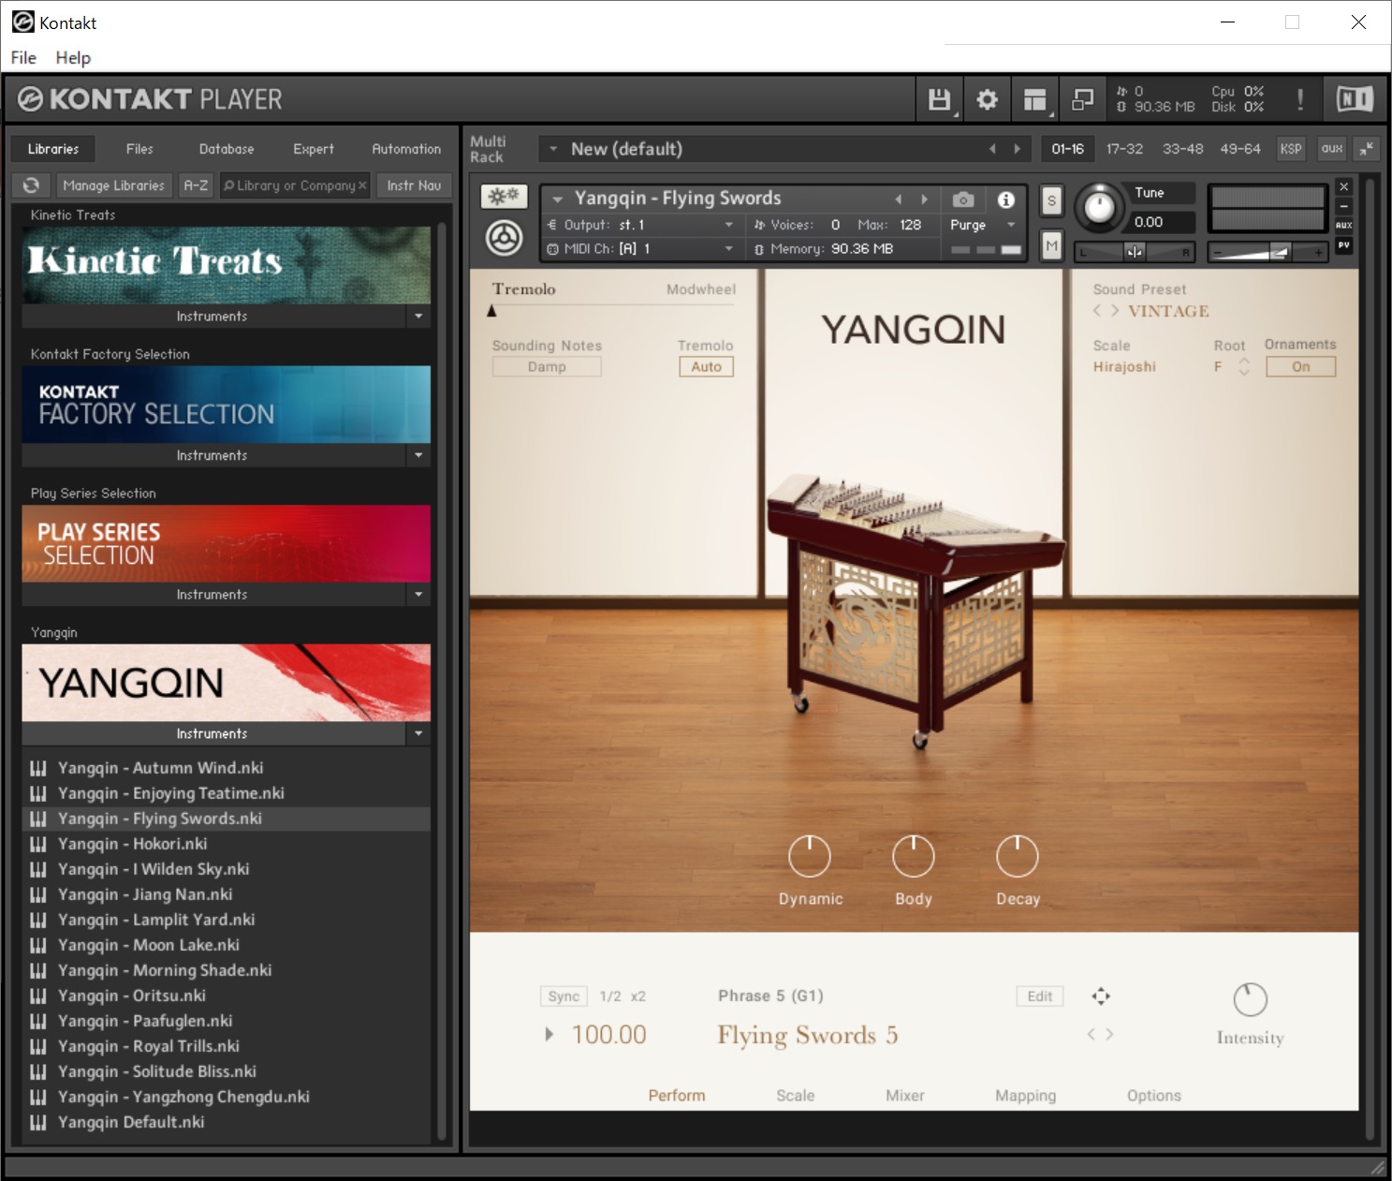1392x1181 pixels.
Task: Expand Play Series Selection Instruments dropdown arrow
Action: click(418, 595)
